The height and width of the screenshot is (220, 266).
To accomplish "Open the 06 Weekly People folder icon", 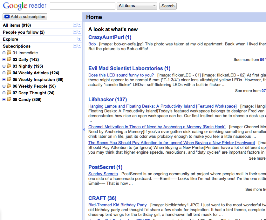I will 9,86.
